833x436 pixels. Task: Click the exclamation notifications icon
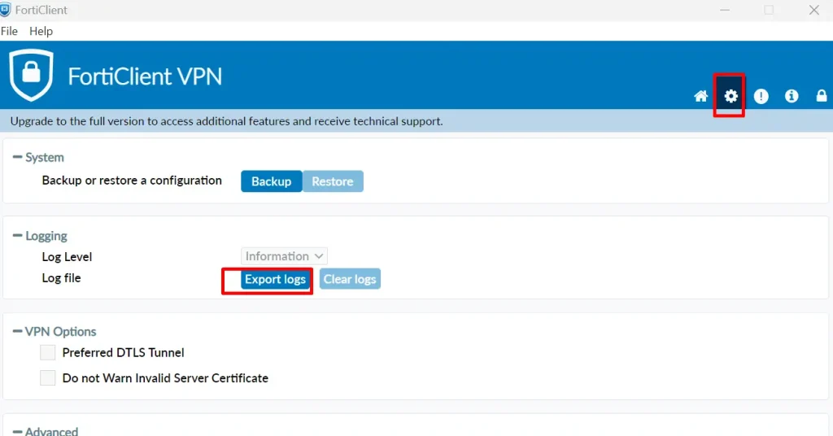tap(761, 96)
